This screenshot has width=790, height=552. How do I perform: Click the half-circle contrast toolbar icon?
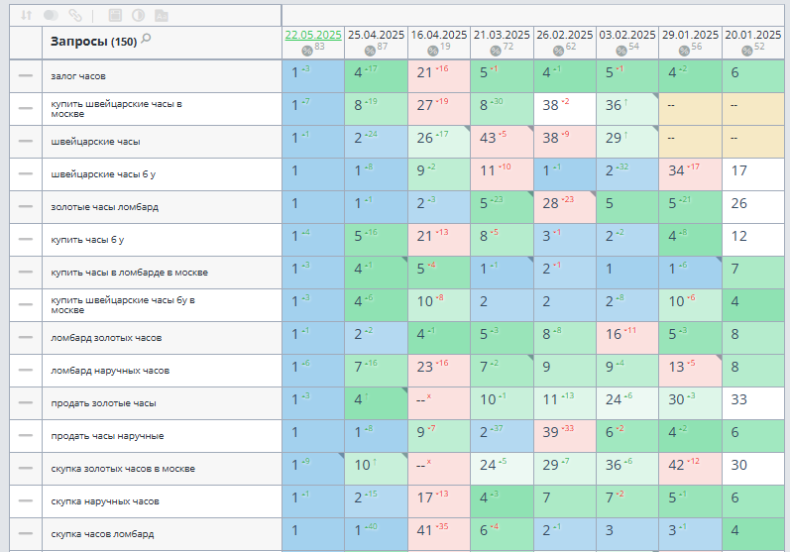[138, 15]
